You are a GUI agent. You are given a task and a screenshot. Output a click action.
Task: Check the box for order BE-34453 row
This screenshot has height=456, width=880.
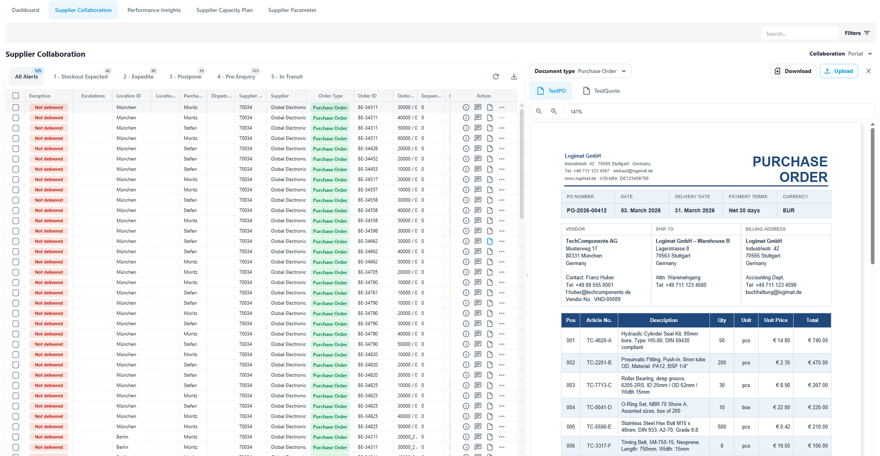coord(16,169)
